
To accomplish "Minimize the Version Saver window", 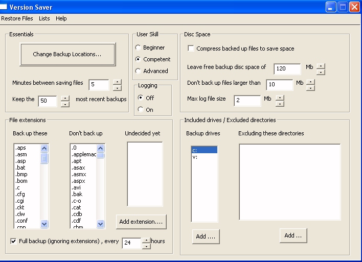I will click(x=331, y=7).
